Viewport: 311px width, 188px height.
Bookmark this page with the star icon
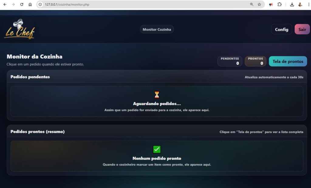point(259,5)
